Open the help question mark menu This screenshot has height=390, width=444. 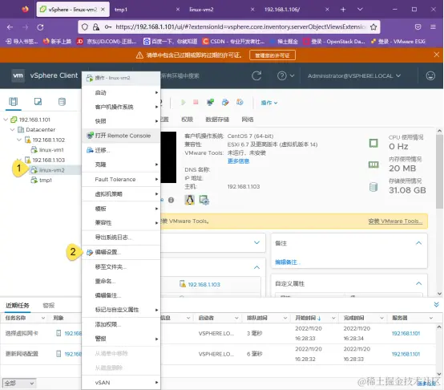coord(285,75)
